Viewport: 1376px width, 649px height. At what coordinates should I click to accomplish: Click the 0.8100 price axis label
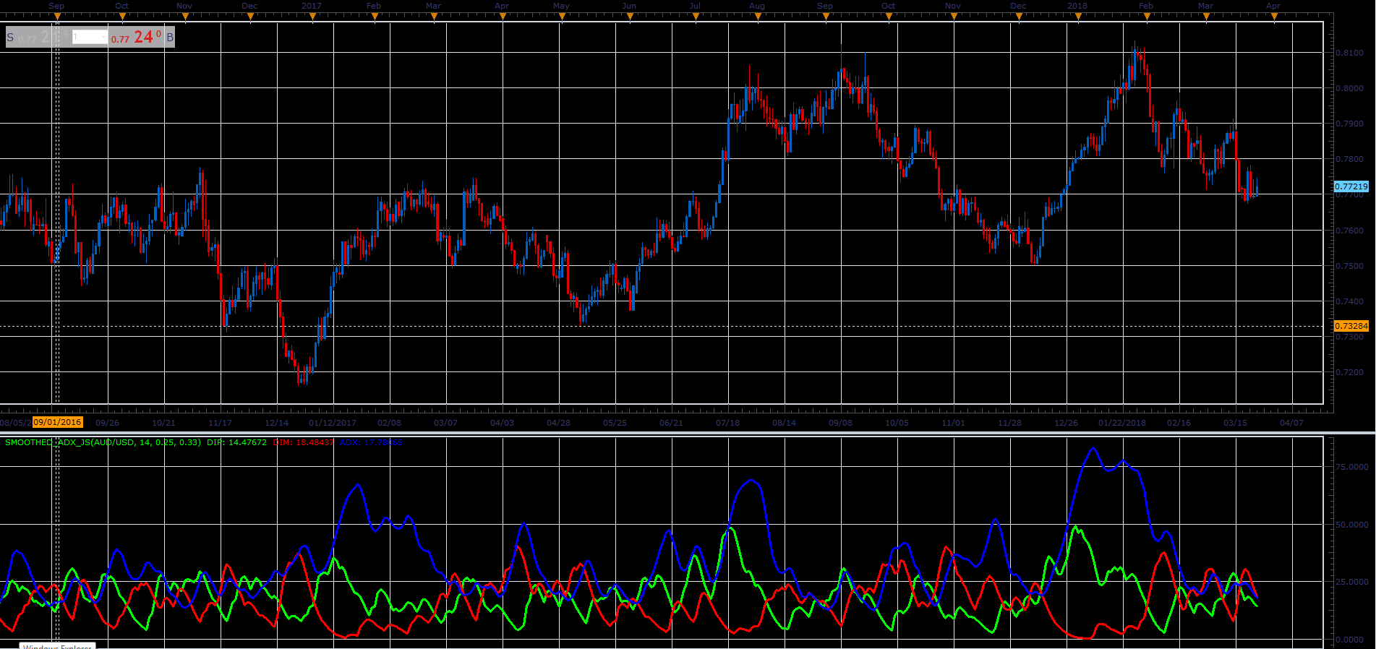1349,53
